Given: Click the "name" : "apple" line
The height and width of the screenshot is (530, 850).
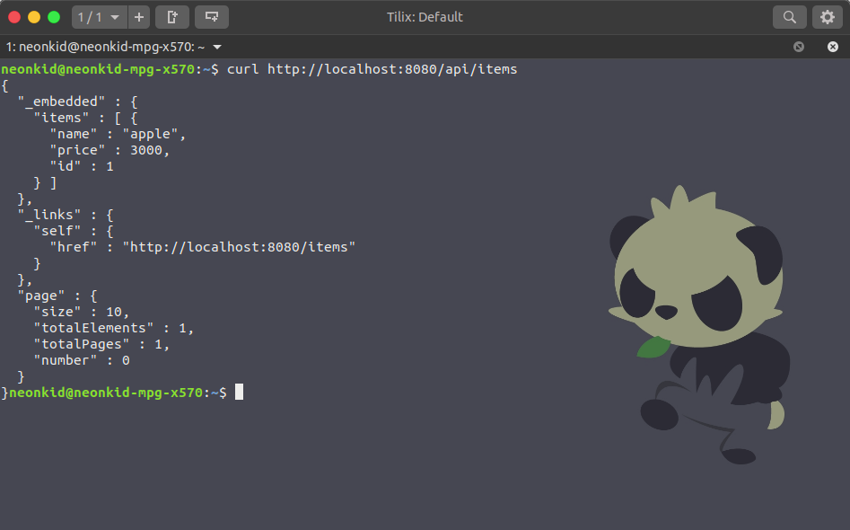Looking at the screenshot, I should (x=118, y=134).
